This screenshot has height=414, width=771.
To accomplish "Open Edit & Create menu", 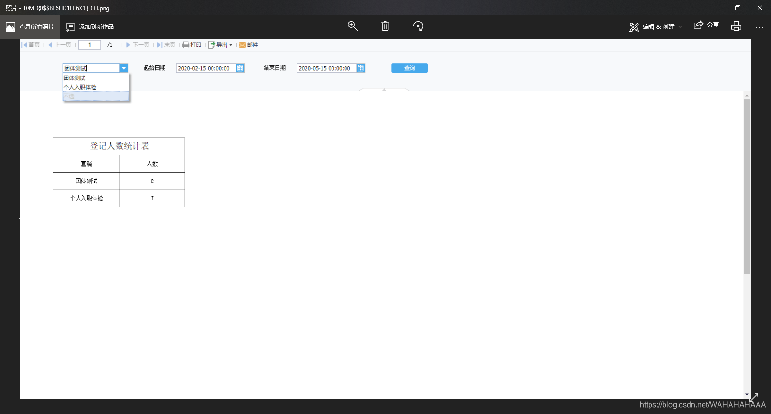I will pos(656,27).
